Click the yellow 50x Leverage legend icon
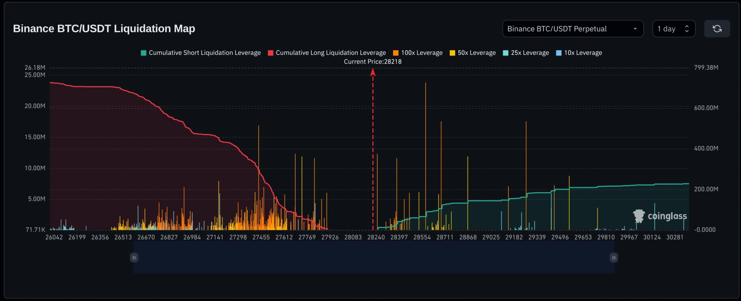 (x=452, y=53)
